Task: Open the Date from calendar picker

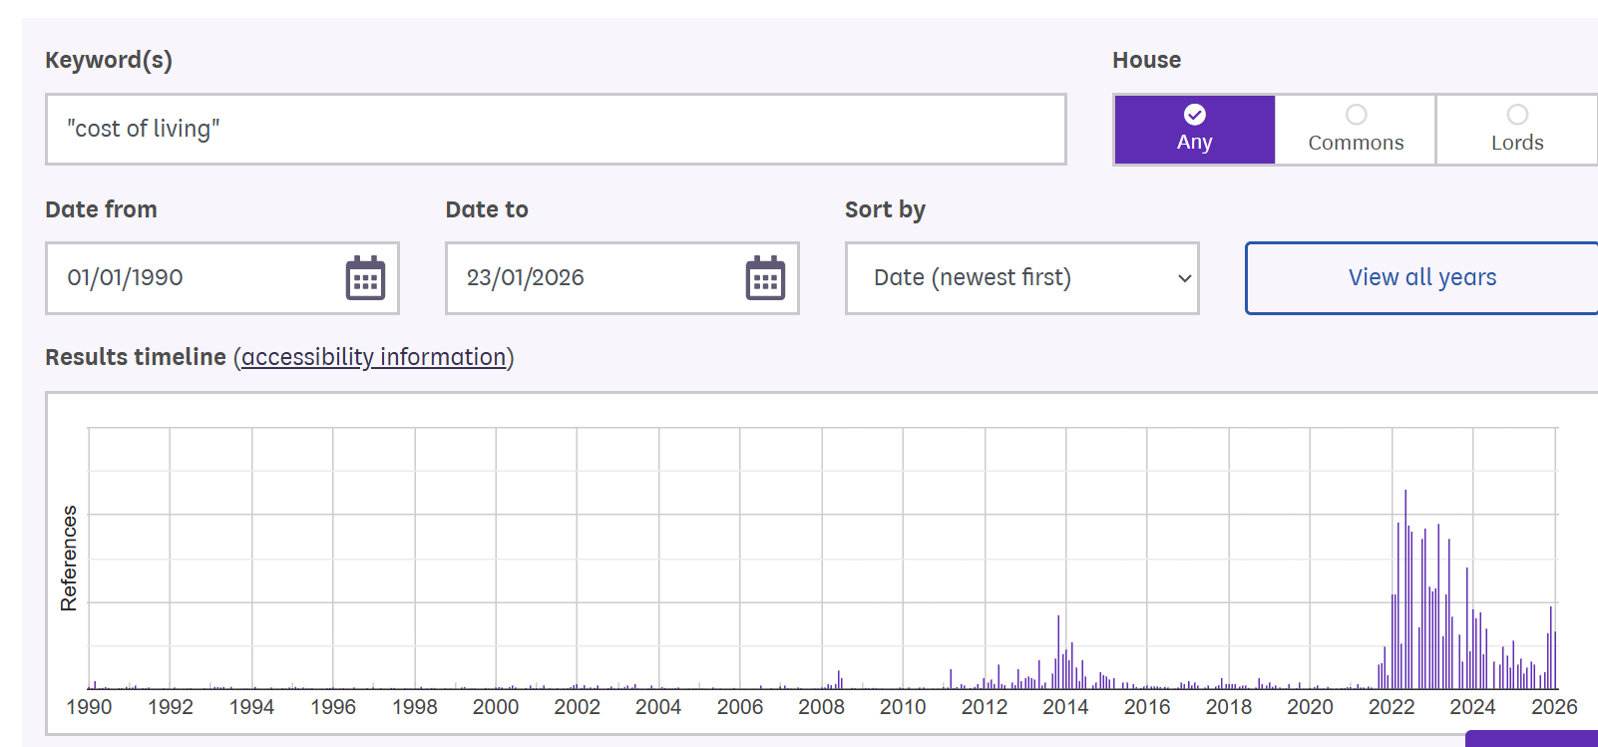Action: [365, 278]
